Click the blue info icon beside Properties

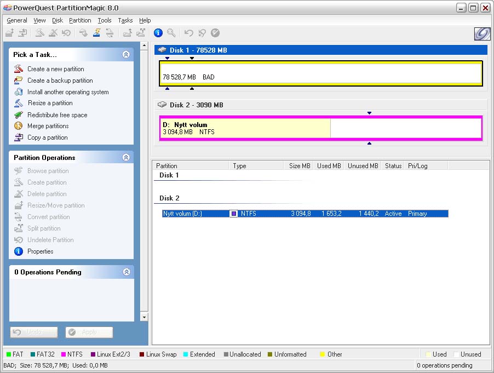pyautogui.click(x=19, y=251)
